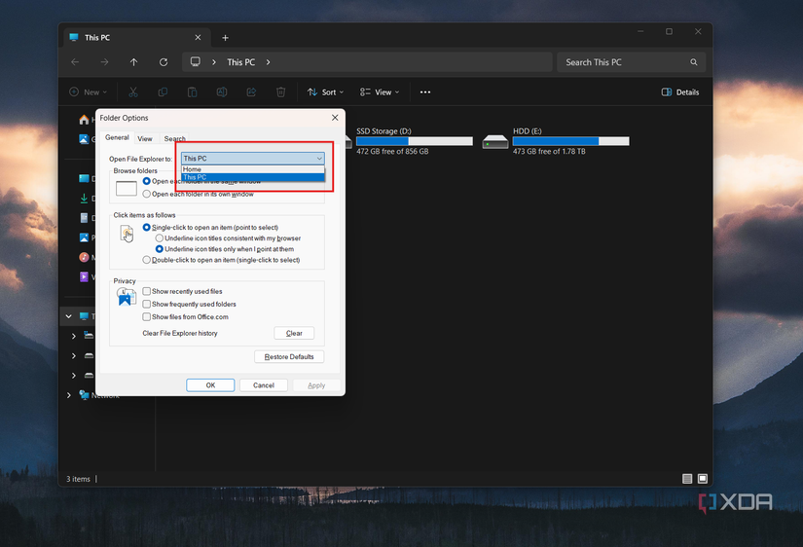
Task: Click SSD Storage (D:) capacity bar
Action: [x=415, y=141]
